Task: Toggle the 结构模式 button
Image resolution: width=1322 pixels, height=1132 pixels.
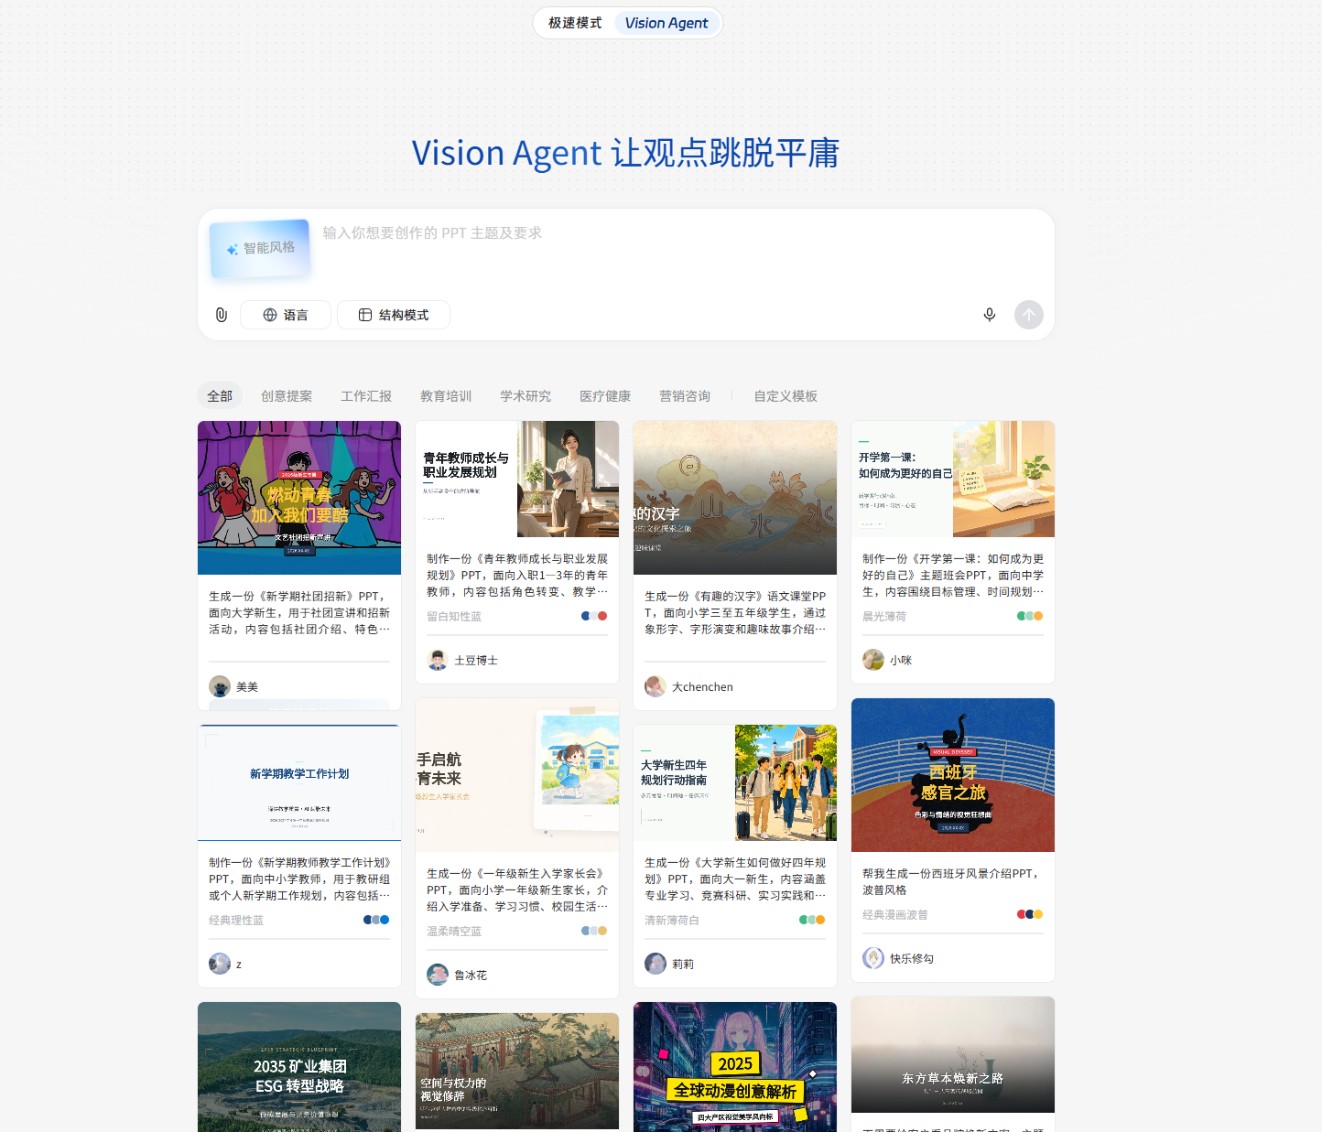Action: click(x=394, y=315)
